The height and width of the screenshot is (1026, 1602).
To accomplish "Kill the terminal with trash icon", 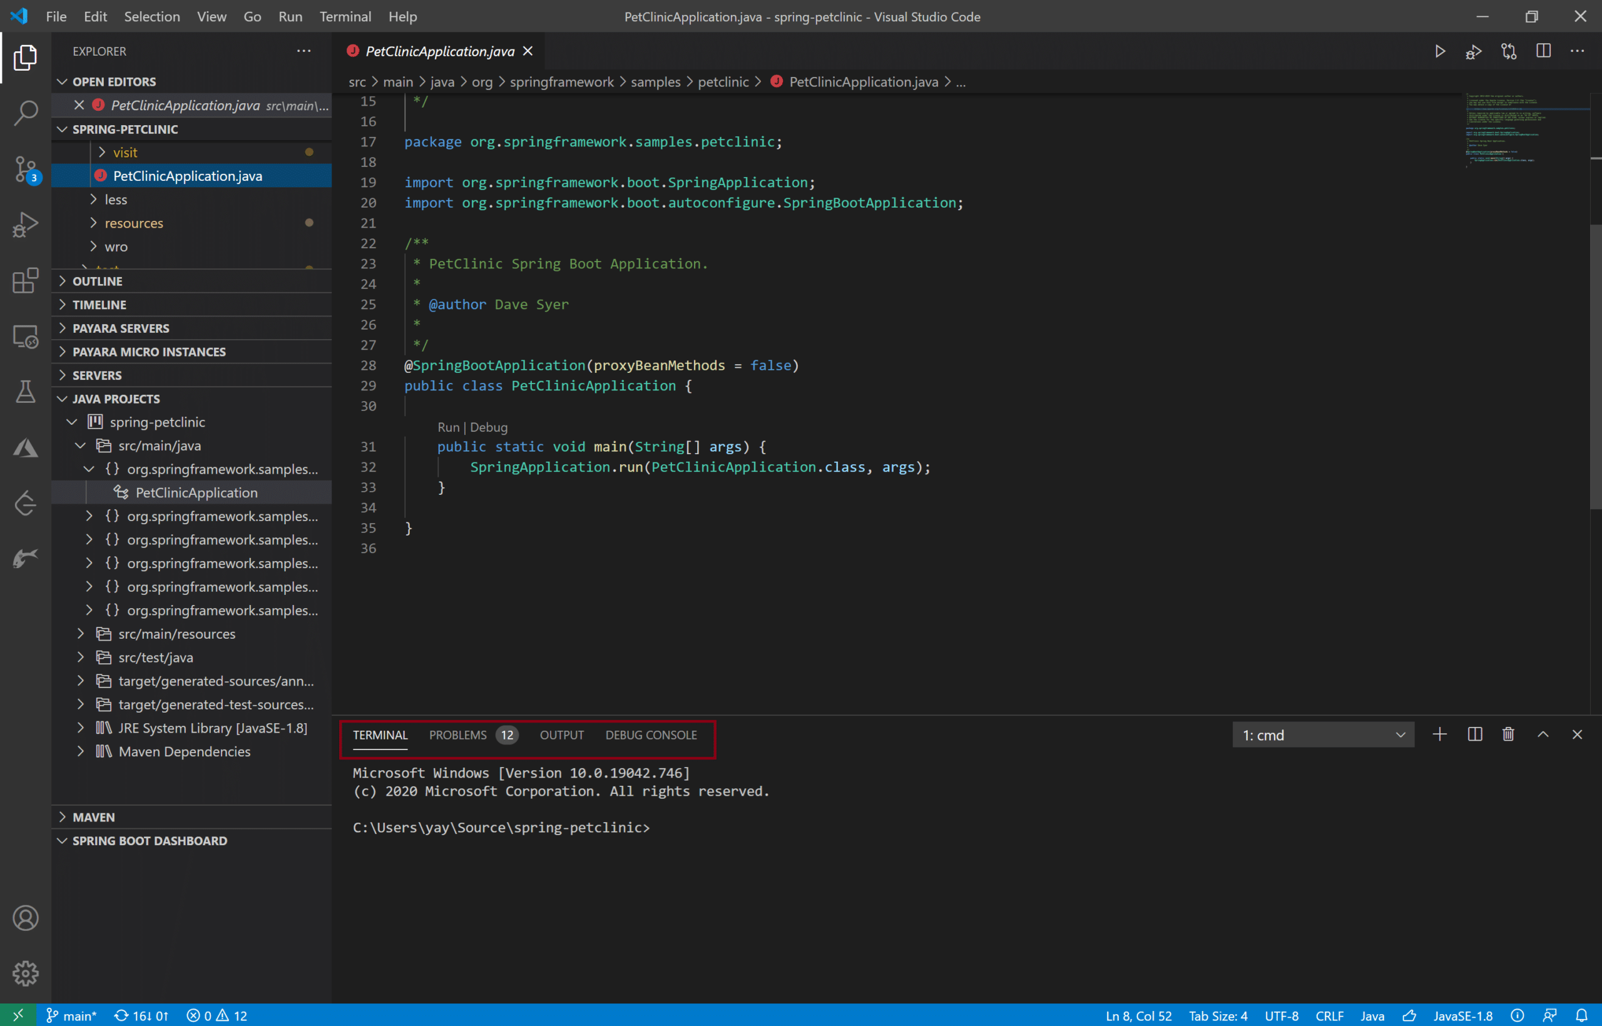I will point(1509,734).
